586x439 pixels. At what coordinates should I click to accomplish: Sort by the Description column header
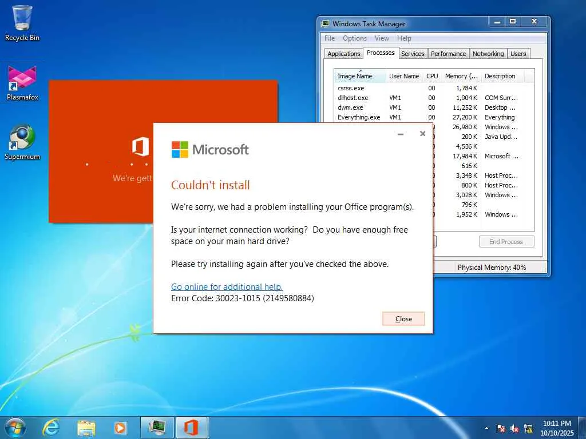pos(502,76)
